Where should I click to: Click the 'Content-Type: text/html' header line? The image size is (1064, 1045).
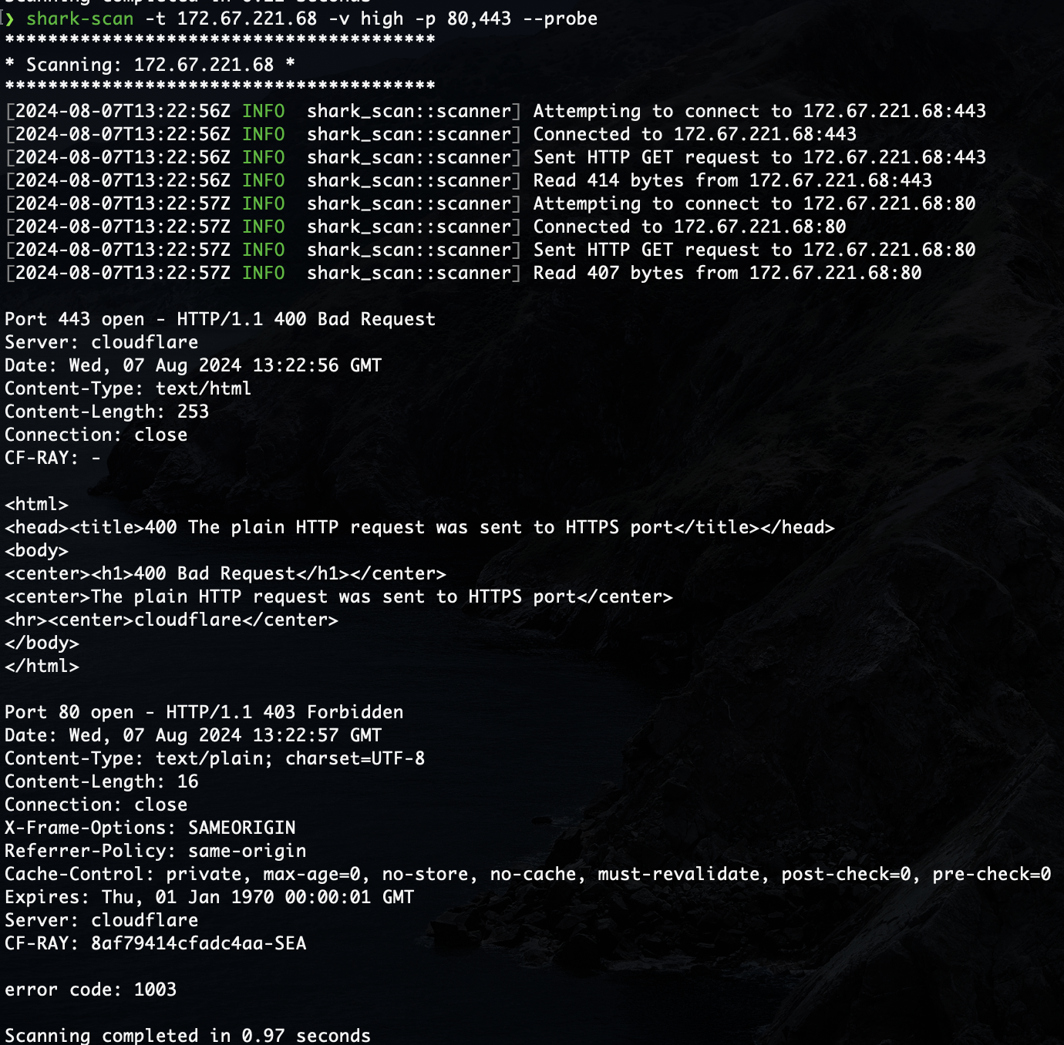[128, 388]
